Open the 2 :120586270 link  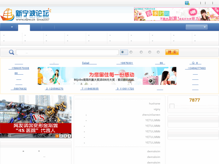tap(54, 89)
